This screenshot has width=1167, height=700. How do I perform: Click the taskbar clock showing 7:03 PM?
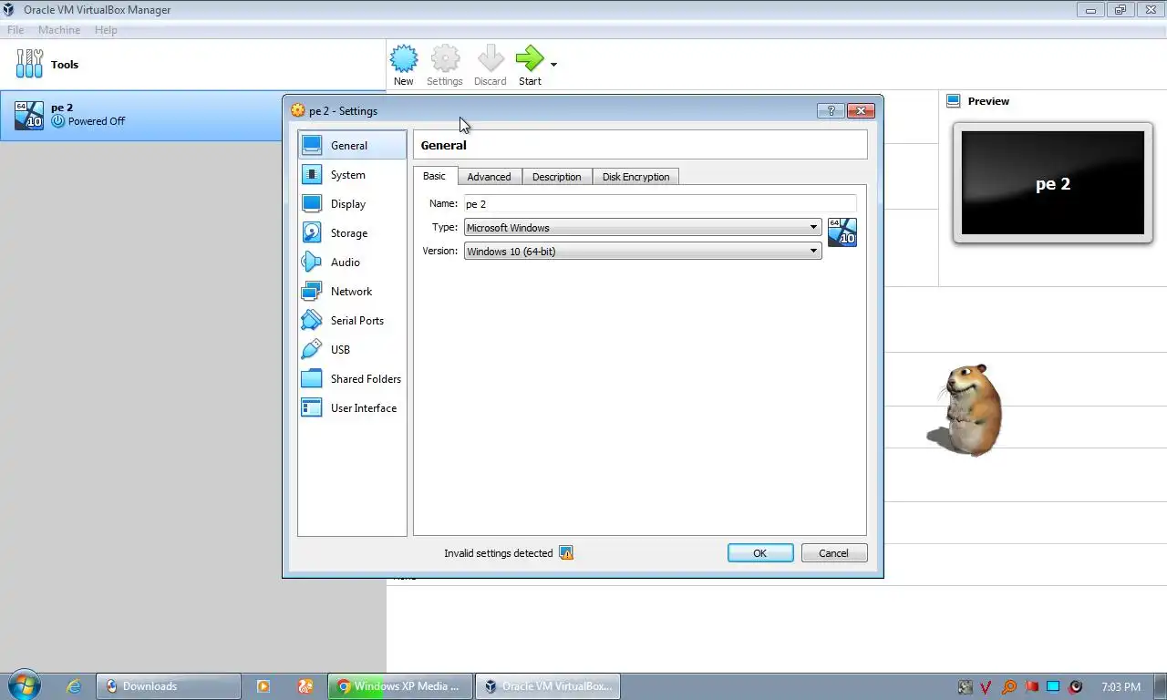[x=1121, y=687]
